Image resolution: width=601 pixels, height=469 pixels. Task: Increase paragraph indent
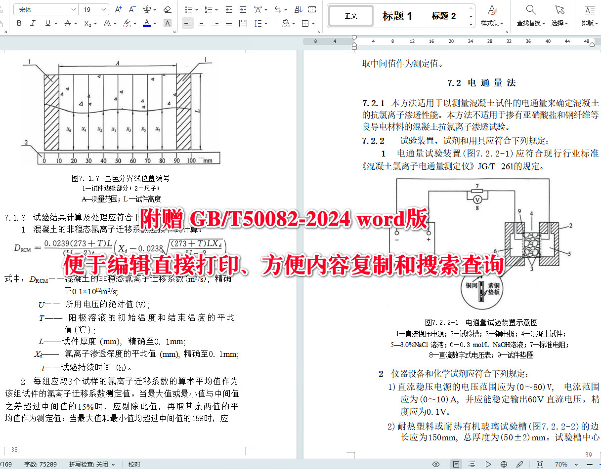243,9
